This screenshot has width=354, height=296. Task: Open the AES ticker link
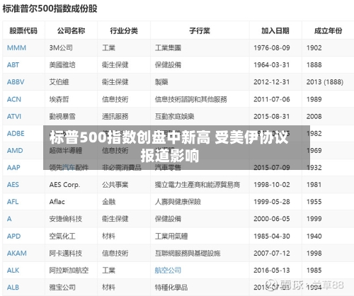(13, 185)
